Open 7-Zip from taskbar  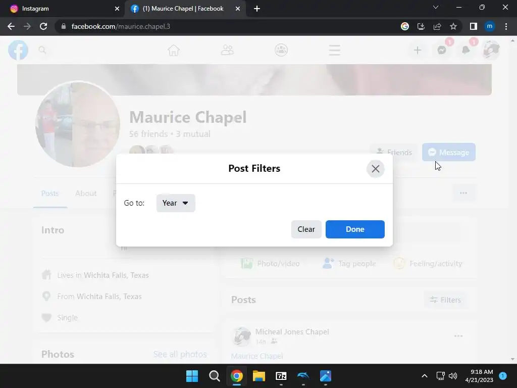[x=281, y=376]
